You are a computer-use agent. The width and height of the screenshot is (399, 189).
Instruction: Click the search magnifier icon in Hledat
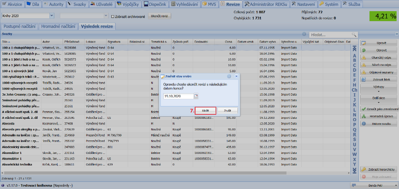coord(354,35)
